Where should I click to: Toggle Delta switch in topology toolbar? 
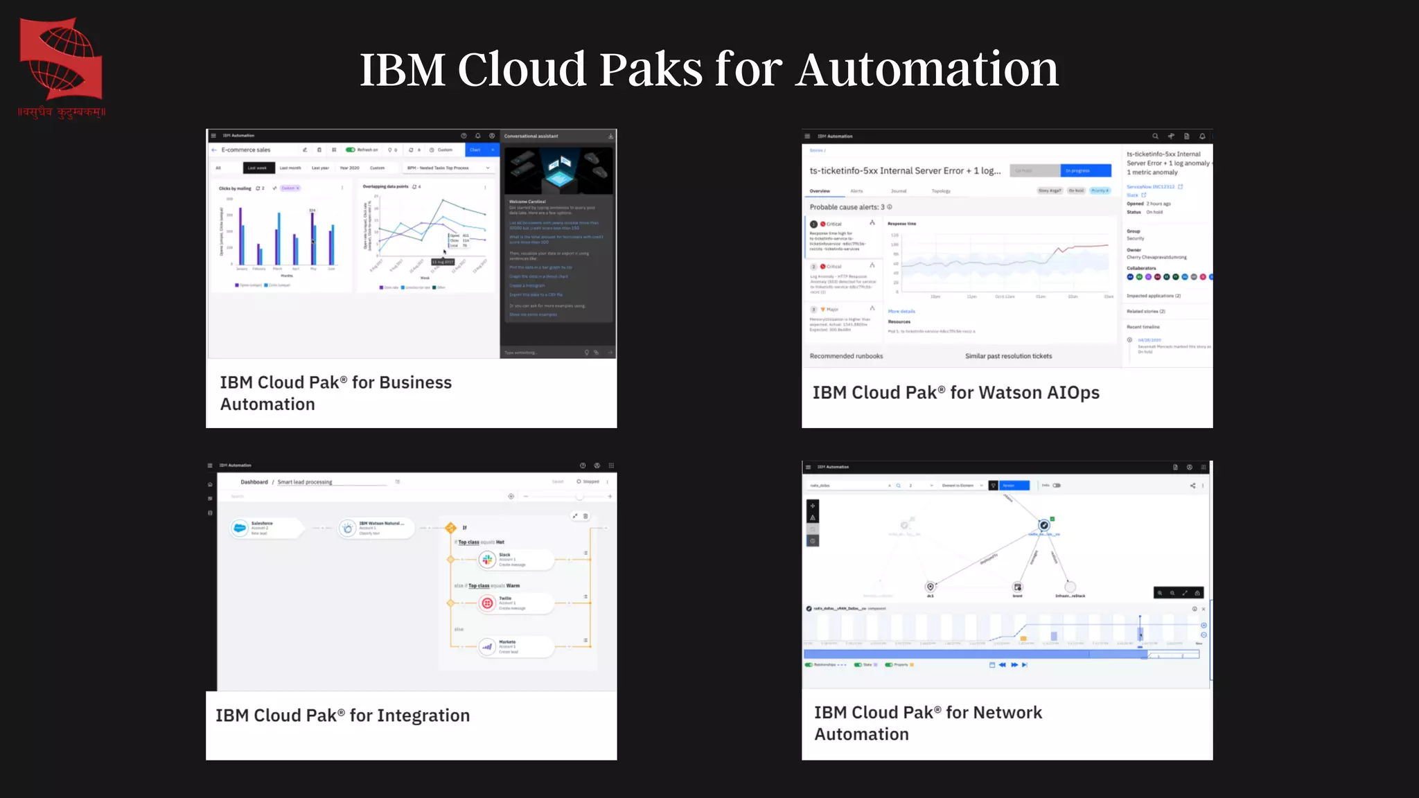pos(1057,486)
